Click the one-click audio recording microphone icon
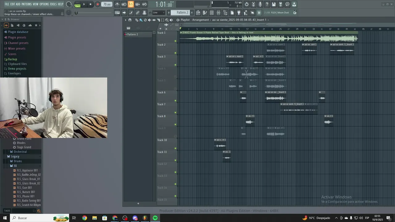395x222 pixels. (x=260, y=4)
